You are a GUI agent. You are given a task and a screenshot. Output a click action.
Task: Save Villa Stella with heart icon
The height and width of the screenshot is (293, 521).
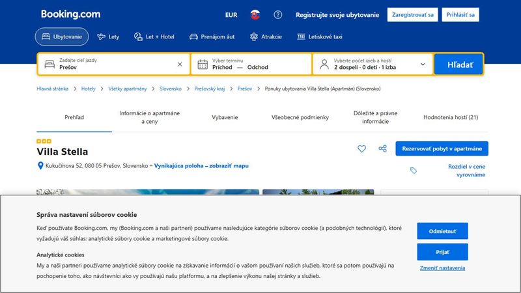[x=362, y=148]
